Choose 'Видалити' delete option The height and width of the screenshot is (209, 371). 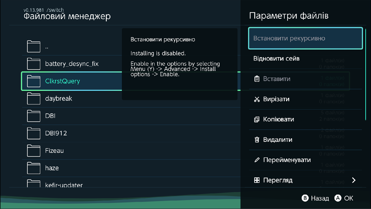click(x=305, y=140)
